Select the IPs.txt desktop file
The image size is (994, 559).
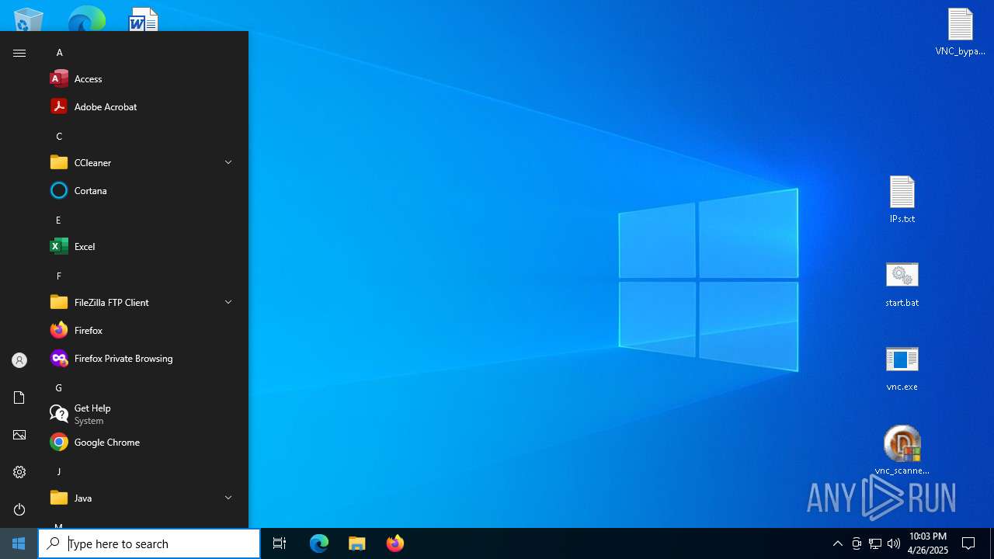click(902, 200)
